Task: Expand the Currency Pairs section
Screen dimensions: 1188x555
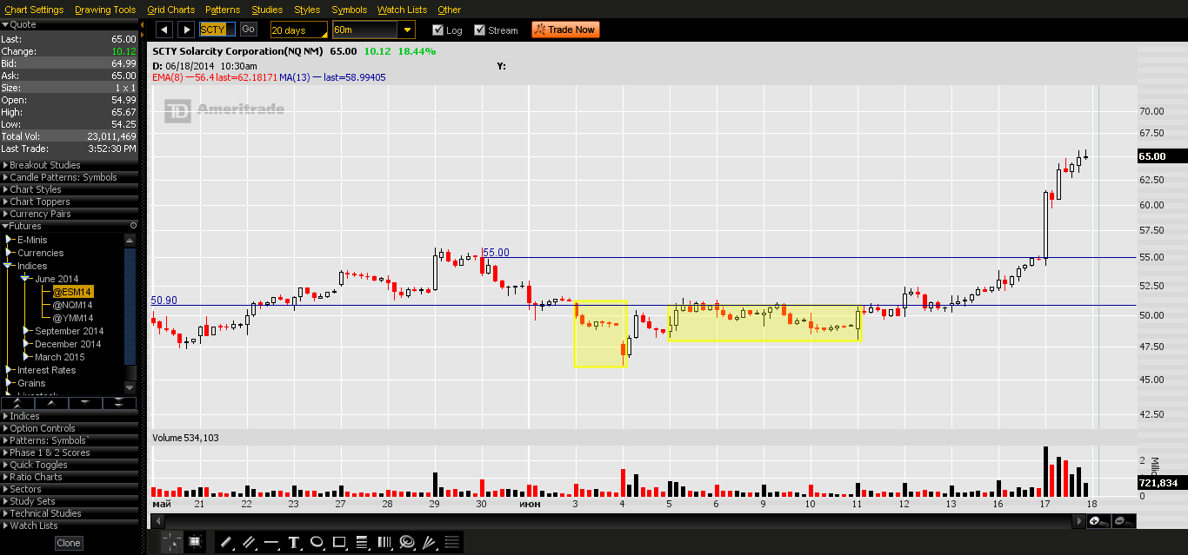Action: [70, 214]
